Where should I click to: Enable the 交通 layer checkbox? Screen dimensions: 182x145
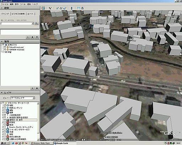coord(5,132)
